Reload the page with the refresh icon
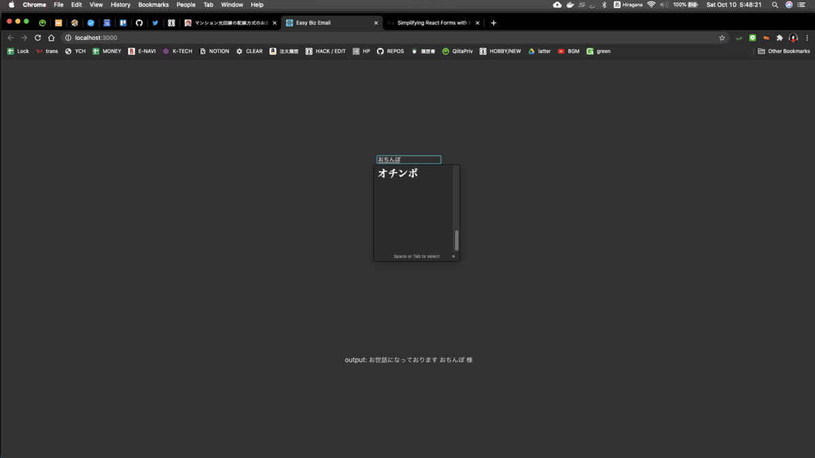 (x=37, y=37)
